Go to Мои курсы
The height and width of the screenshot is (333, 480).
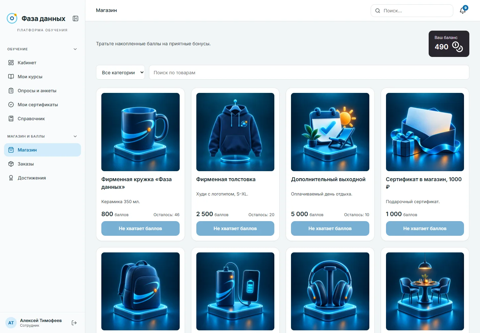[x=42, y=77]
